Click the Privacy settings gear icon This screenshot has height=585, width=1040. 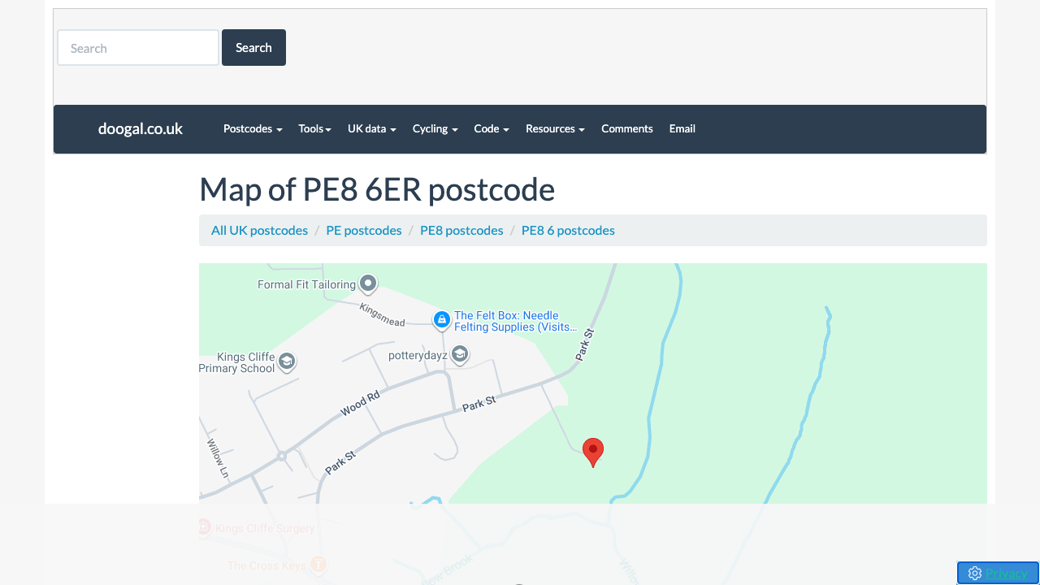coord(975,573)
